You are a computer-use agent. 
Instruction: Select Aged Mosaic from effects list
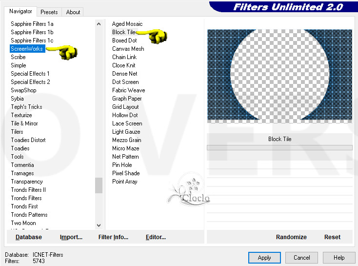127,24
